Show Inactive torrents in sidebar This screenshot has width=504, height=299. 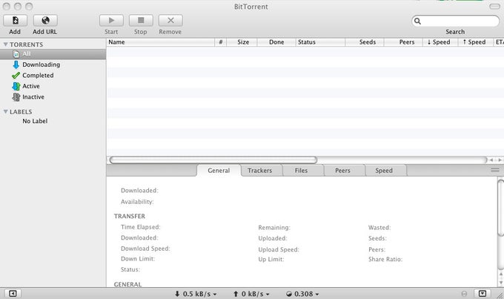click(28, 97)
